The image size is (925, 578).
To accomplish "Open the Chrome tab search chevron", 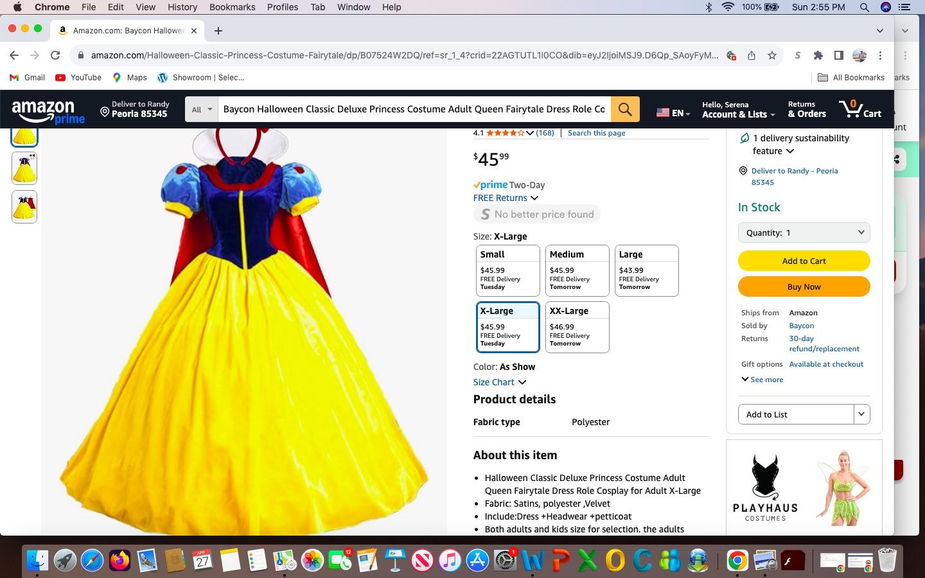I will 880,30.
